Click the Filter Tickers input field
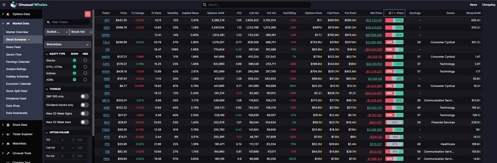 [68, 22]
